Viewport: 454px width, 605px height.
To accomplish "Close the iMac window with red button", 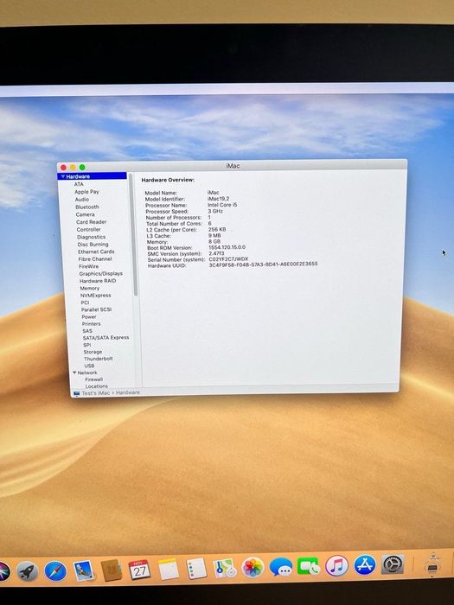I will pyautogui.click(x=63, y=168).
